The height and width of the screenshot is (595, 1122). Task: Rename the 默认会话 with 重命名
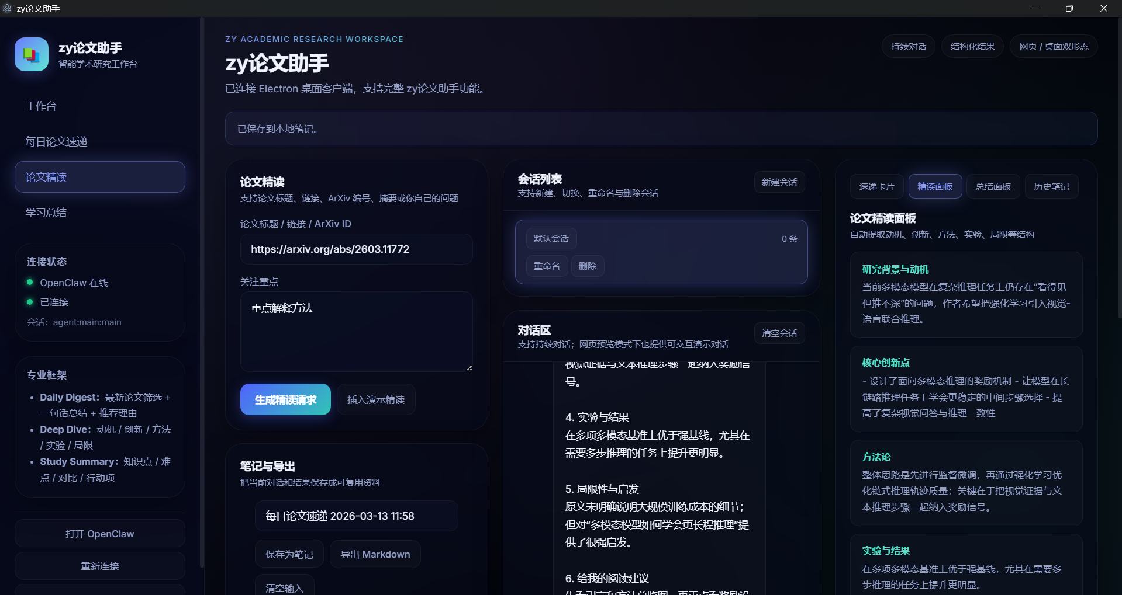[547, 266]
